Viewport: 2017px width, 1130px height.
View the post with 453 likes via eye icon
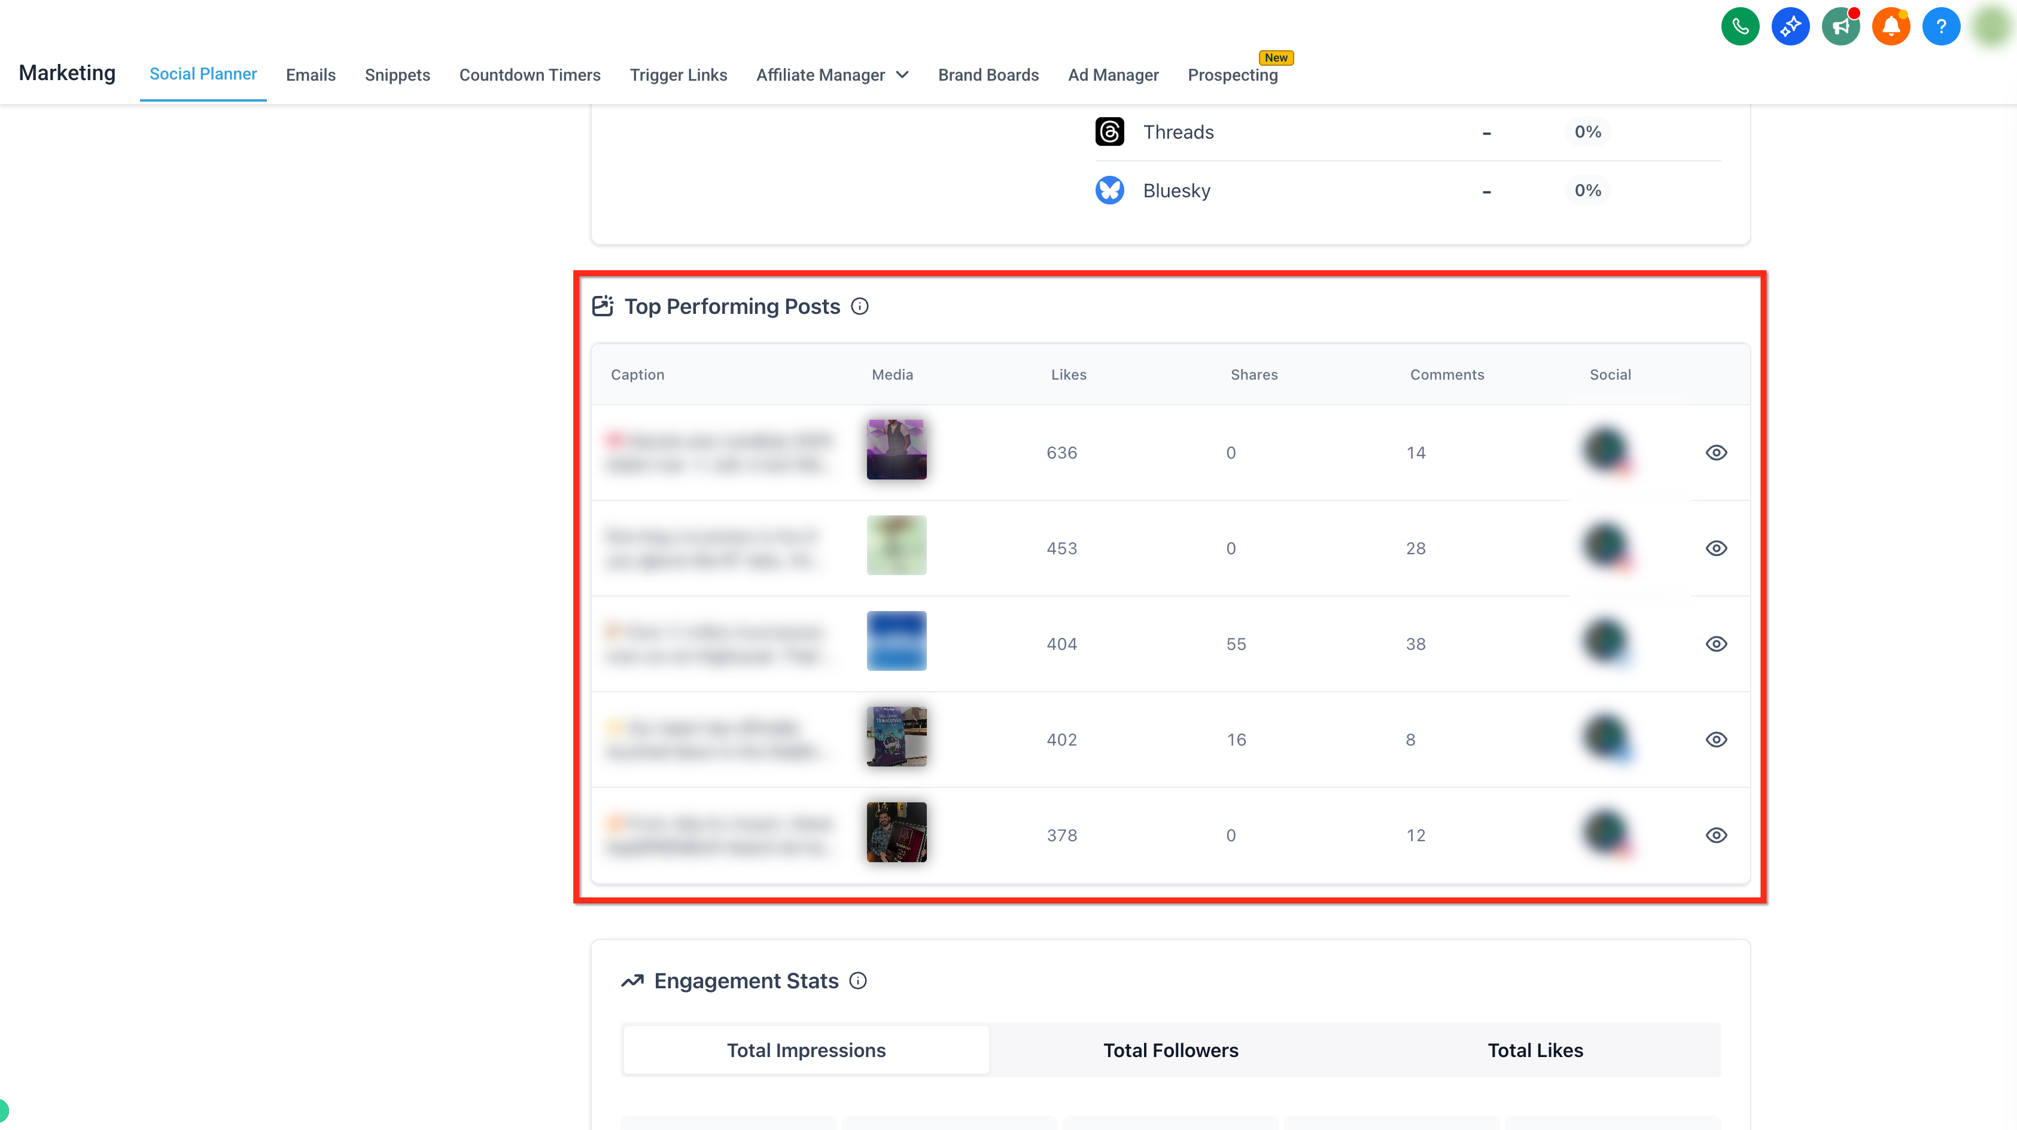[1716, 548]
